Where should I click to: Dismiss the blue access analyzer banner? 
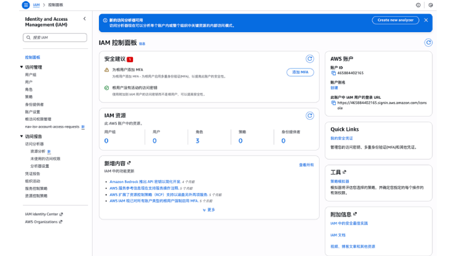pyautogui.click(x=425, y=20)
